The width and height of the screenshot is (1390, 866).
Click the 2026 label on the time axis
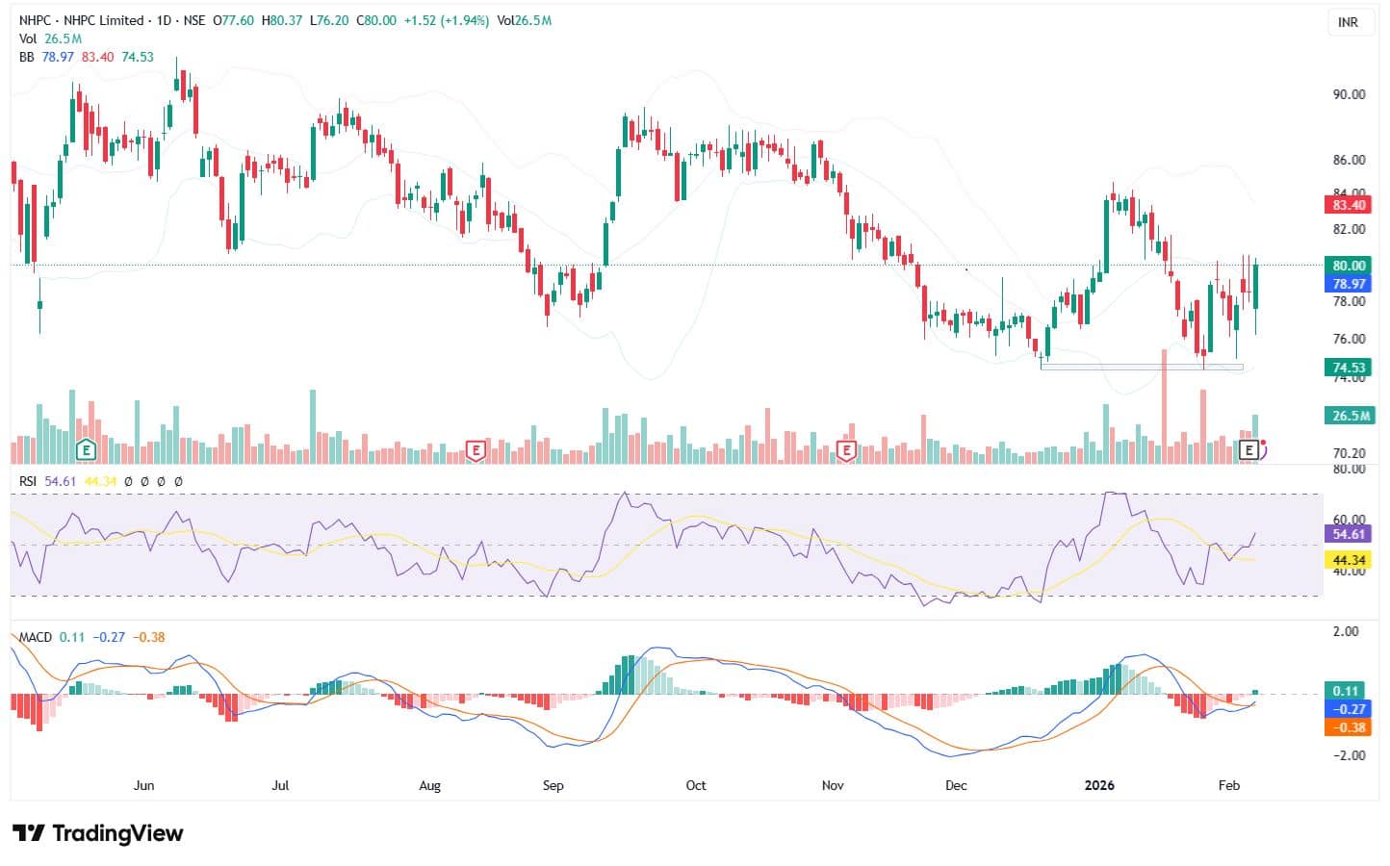1099,785
